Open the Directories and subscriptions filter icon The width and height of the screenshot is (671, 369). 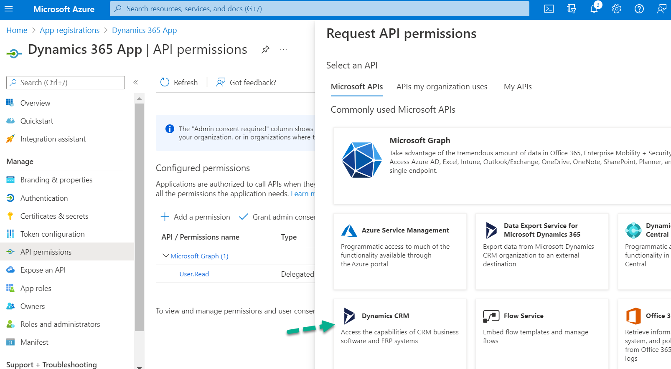(x=572, y=9)
